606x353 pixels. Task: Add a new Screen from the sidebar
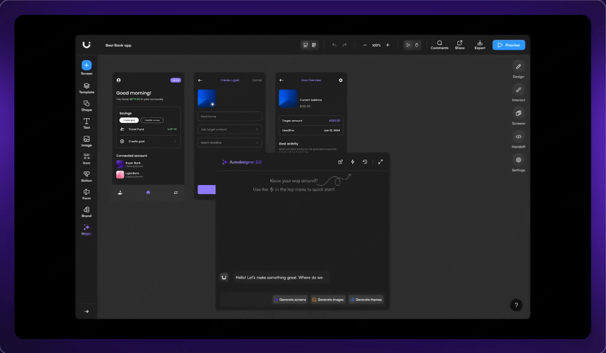pyautogui.click(x=87, y=65)
